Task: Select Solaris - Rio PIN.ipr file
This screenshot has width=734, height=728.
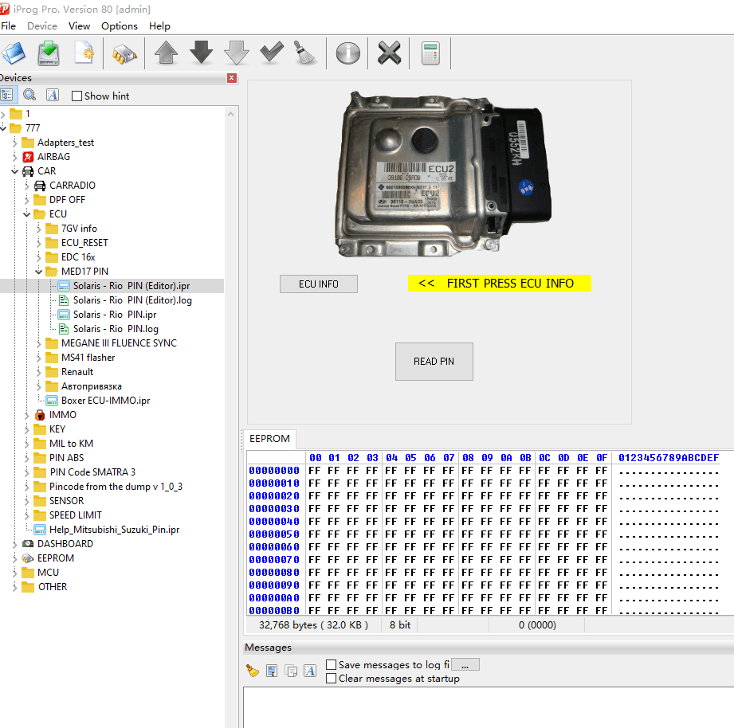Action: 114,315
